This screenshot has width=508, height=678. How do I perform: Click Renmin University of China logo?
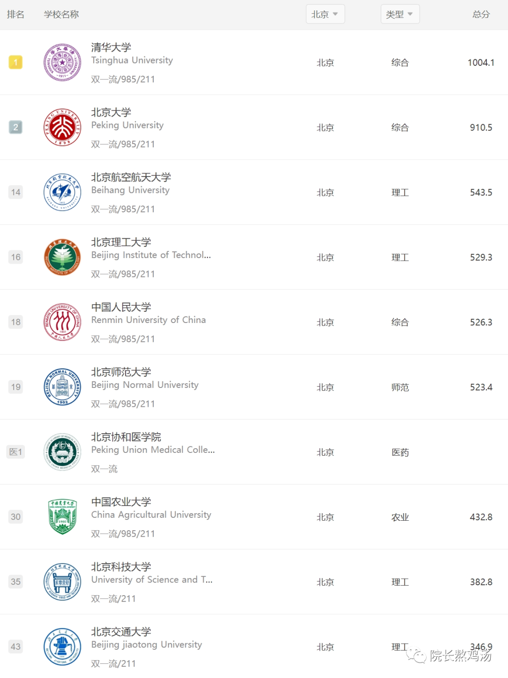point(63,322)
